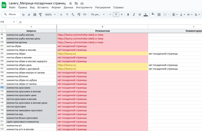The image size is (202, 131).
Task: Click the Name box showing I112
Action: pyautogui.click(x=8, y=22)
